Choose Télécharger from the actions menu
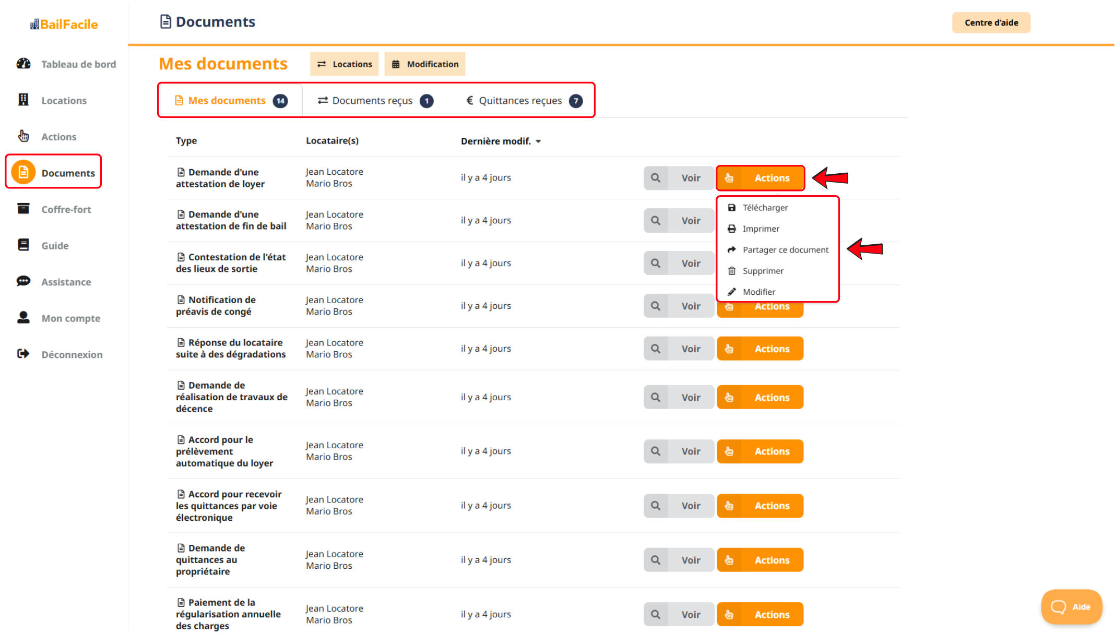The height and width of the screenshot is (634, 1115). 765,207
